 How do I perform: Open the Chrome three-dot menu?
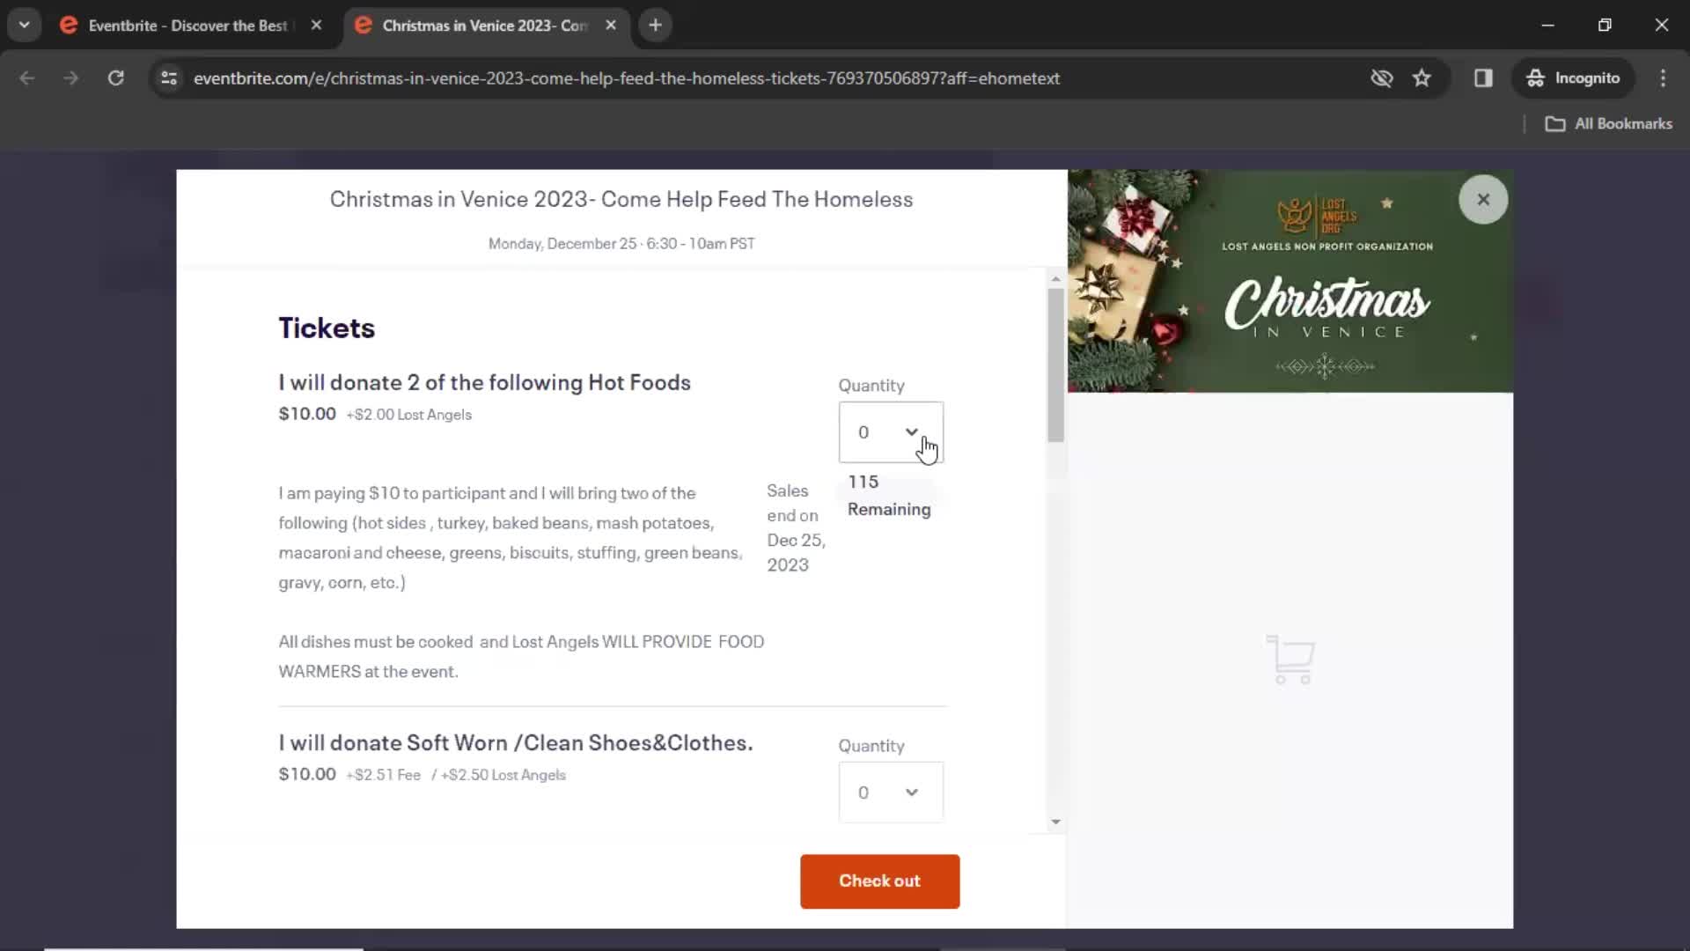coord(1663,78)
